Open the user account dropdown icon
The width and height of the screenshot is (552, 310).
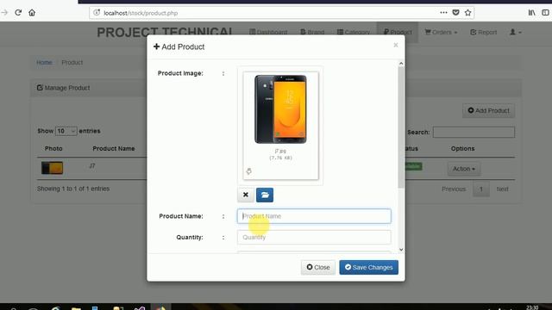[516, 32]
